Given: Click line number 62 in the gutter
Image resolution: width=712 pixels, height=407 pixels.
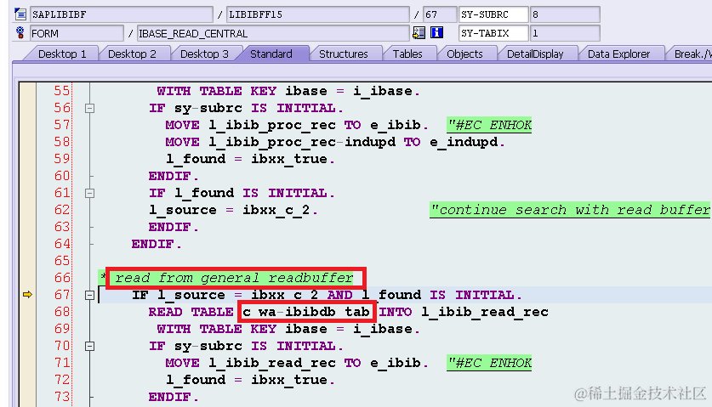Looking at the screenshot, I should [x=62, y=210].
